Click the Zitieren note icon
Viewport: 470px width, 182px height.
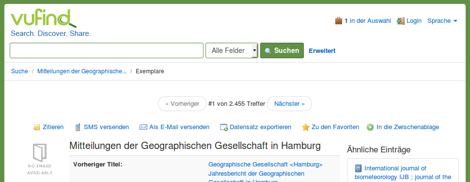[37, 127]
